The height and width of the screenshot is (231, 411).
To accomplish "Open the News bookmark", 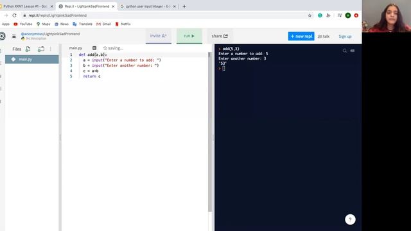I will [x=62, y=24].
